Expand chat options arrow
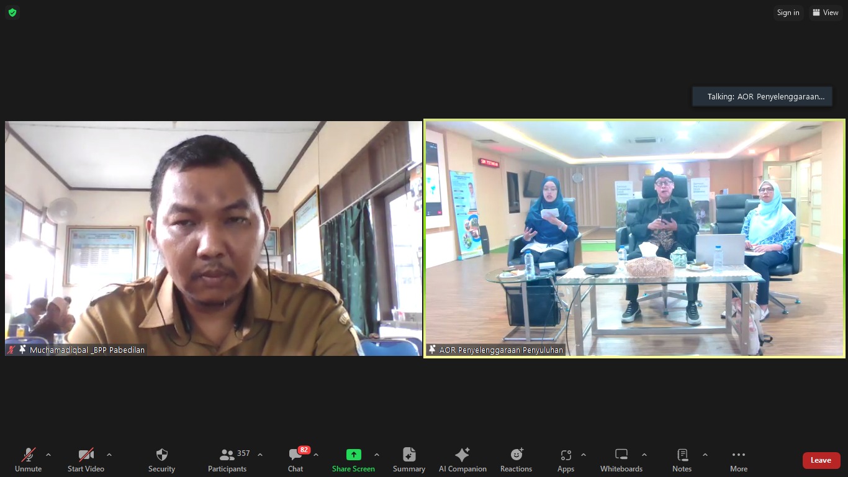The width and height of the screenshot is (848, 477). [316, 455]
